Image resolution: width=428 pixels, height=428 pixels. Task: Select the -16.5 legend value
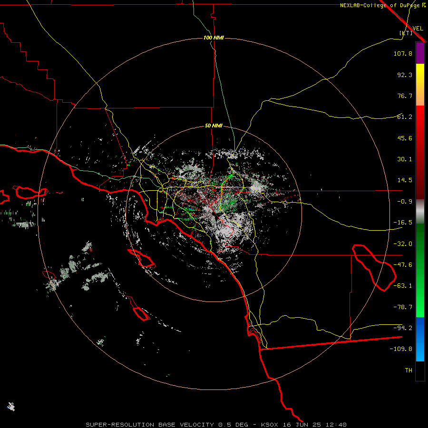[x=403, y=223]
